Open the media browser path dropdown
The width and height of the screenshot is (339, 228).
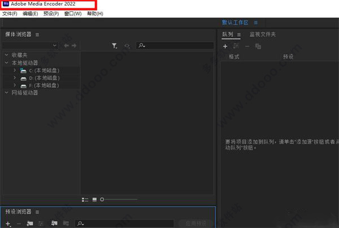pyautogui.click(x=30, y=45)
